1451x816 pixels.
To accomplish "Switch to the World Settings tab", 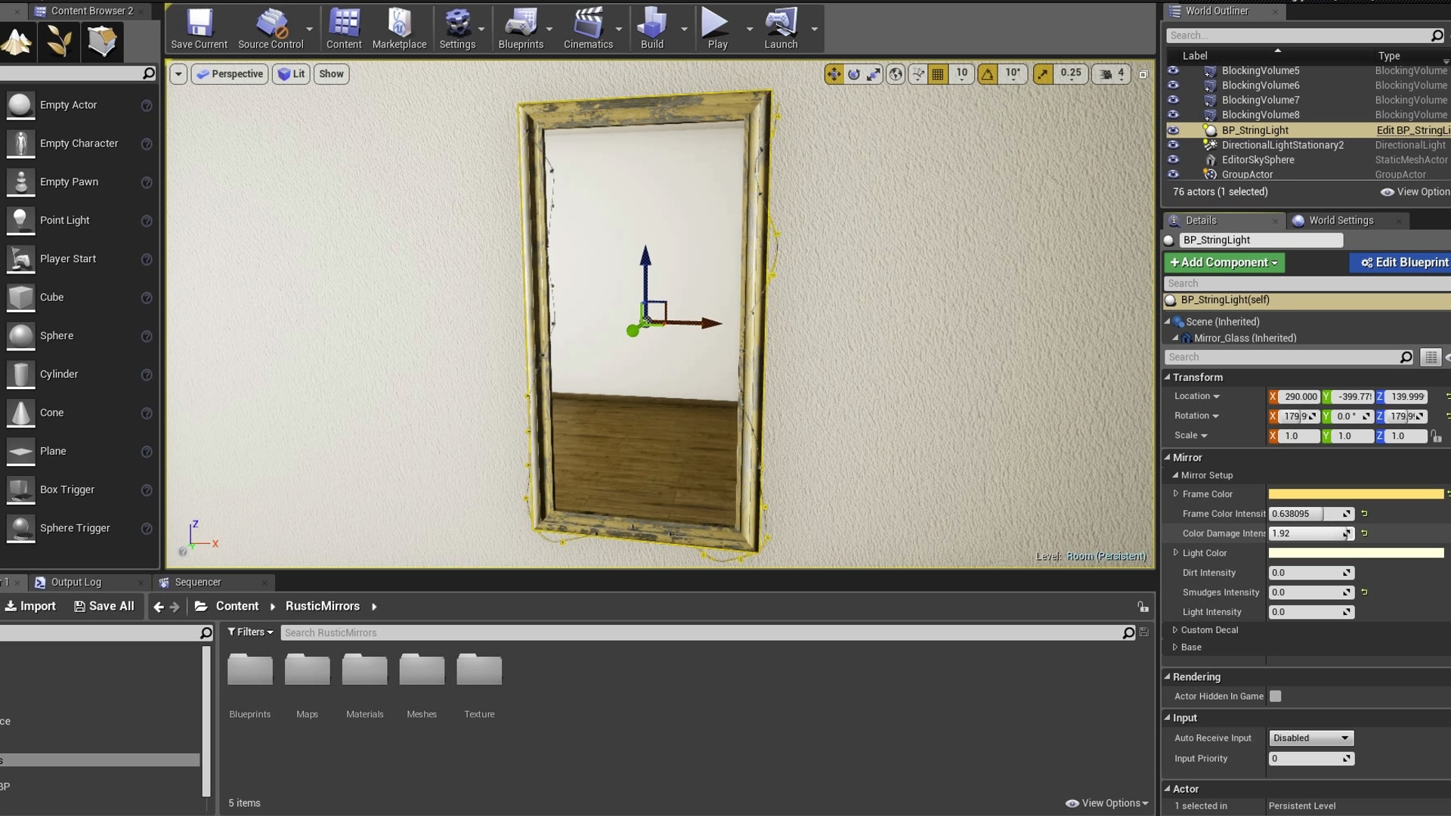I will click(x=1342, y=220).
